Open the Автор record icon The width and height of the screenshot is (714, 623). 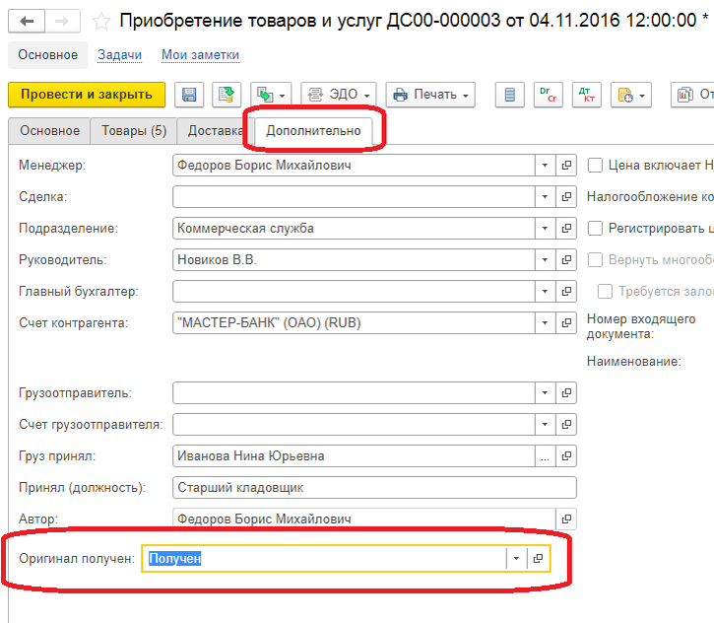(566, 519)
